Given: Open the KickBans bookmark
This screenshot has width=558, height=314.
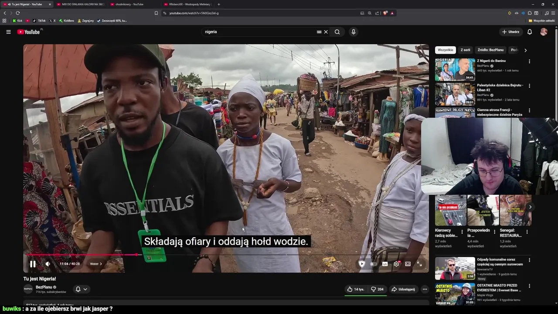Looking at the screenshot, I should [67, 20].
